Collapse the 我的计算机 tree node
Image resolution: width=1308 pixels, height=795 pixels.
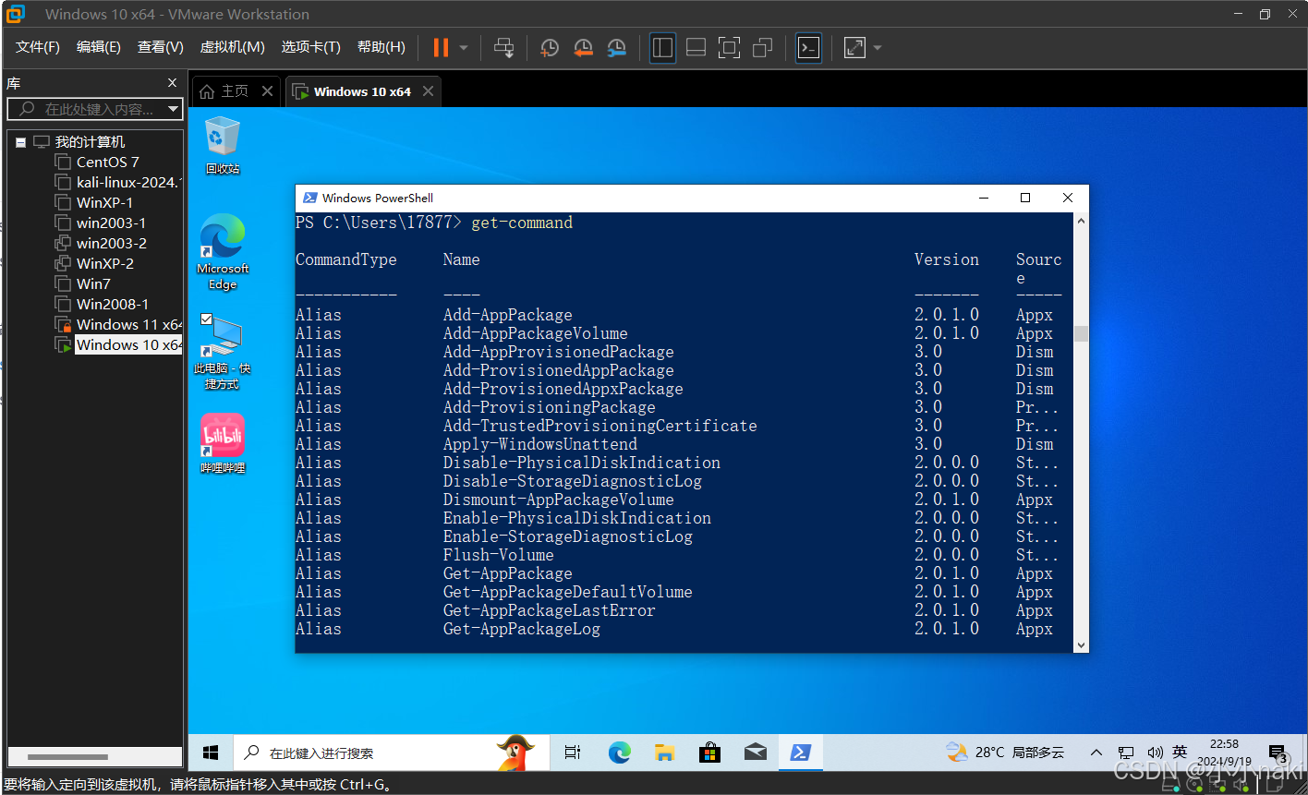pos(20,141)
